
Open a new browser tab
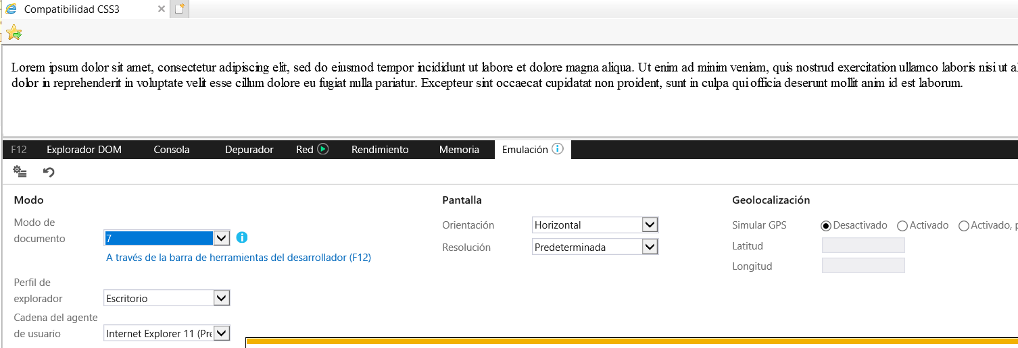click(x=179, y=9)
